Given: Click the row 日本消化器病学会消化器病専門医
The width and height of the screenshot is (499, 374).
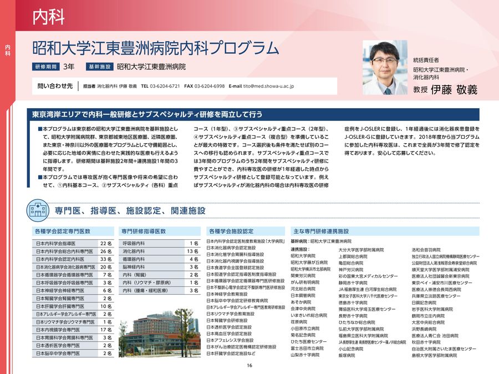Looking at the screenshot, I should click(73, 267).
